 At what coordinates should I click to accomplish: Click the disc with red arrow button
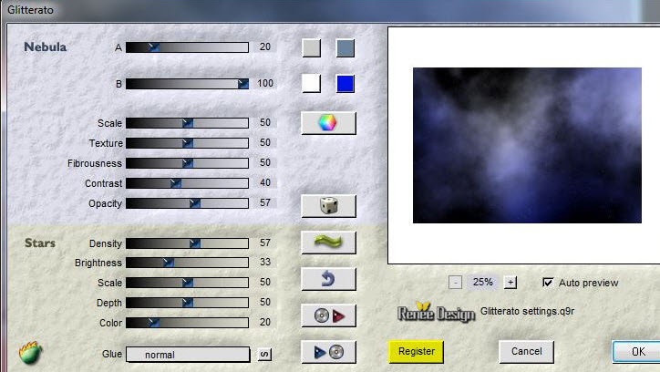click(x=328, y=315)
